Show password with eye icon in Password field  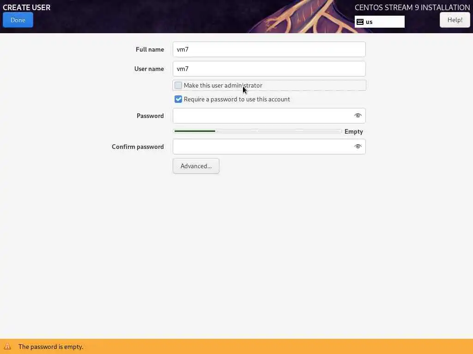tap(358, 116)
